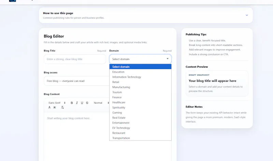Select Gaming from the domain list
This screenshot has height=161, width=273.
[x=140, y=113]
